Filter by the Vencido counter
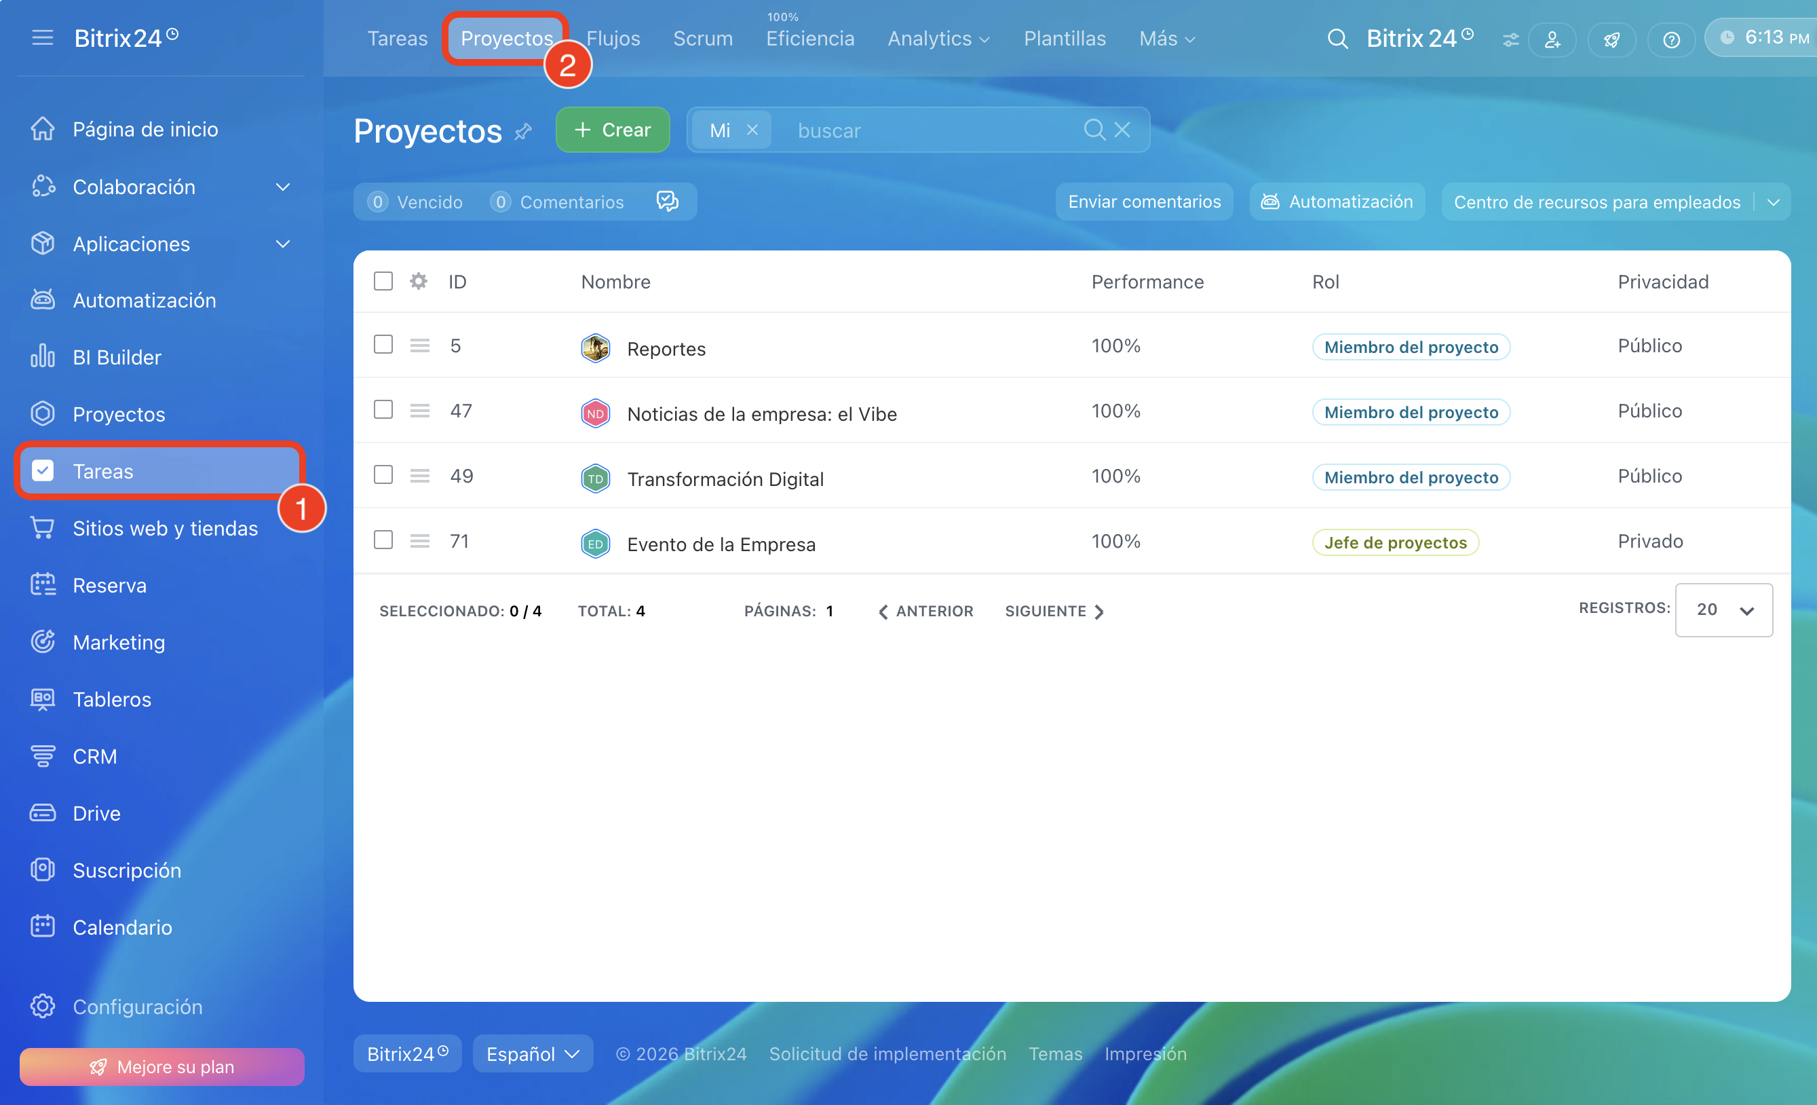This screenshot has height=1105, width=1817. coord(415,202)
